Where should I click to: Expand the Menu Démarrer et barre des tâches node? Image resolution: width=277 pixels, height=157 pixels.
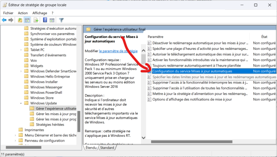(x=15, y=135)
